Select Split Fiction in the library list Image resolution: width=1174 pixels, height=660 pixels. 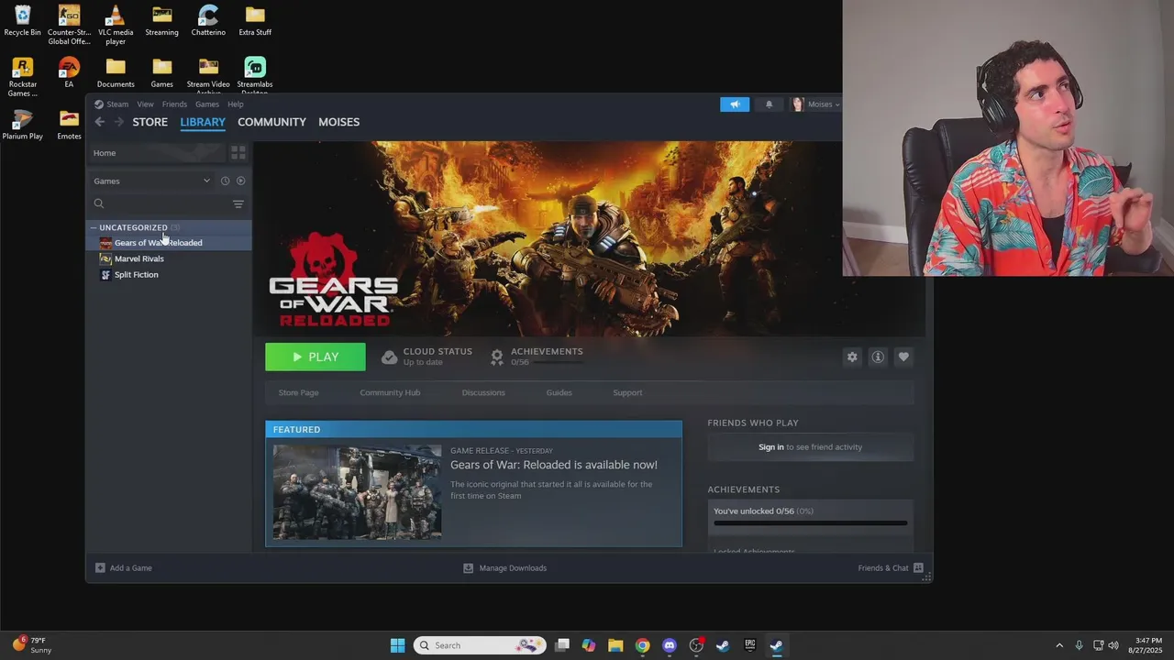[x=170, y=275]
